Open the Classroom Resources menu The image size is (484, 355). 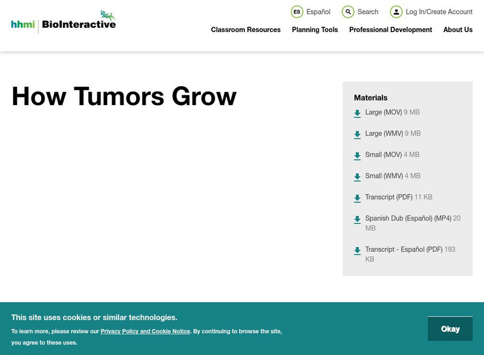click(x=245, y=30)
